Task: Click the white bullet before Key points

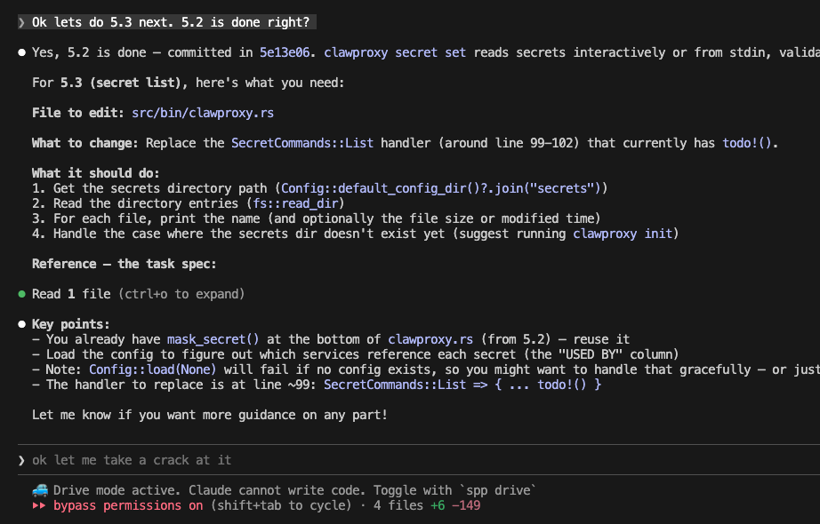Action: 21,324
